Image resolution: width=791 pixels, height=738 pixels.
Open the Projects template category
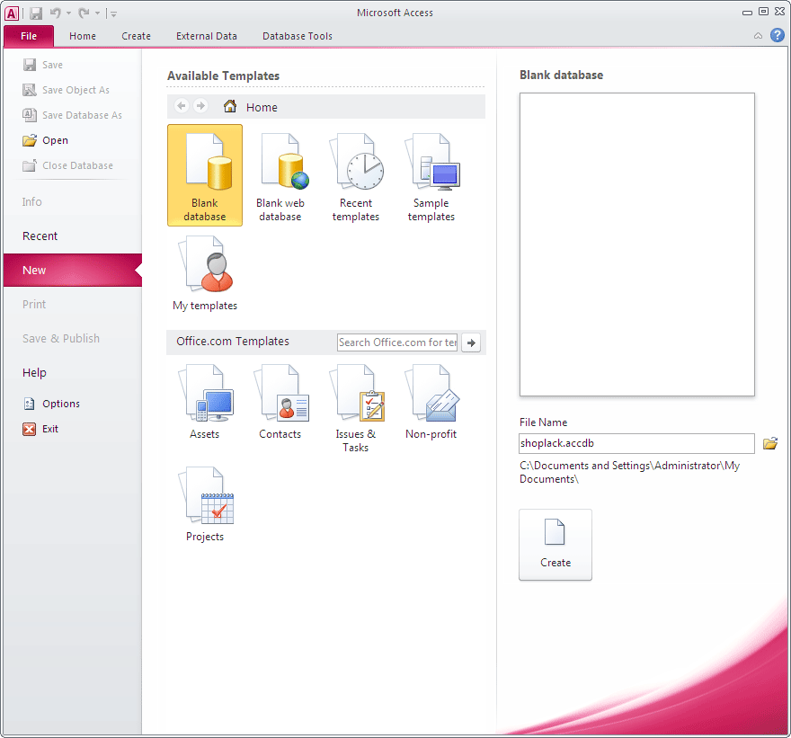[x=205, y=503]
